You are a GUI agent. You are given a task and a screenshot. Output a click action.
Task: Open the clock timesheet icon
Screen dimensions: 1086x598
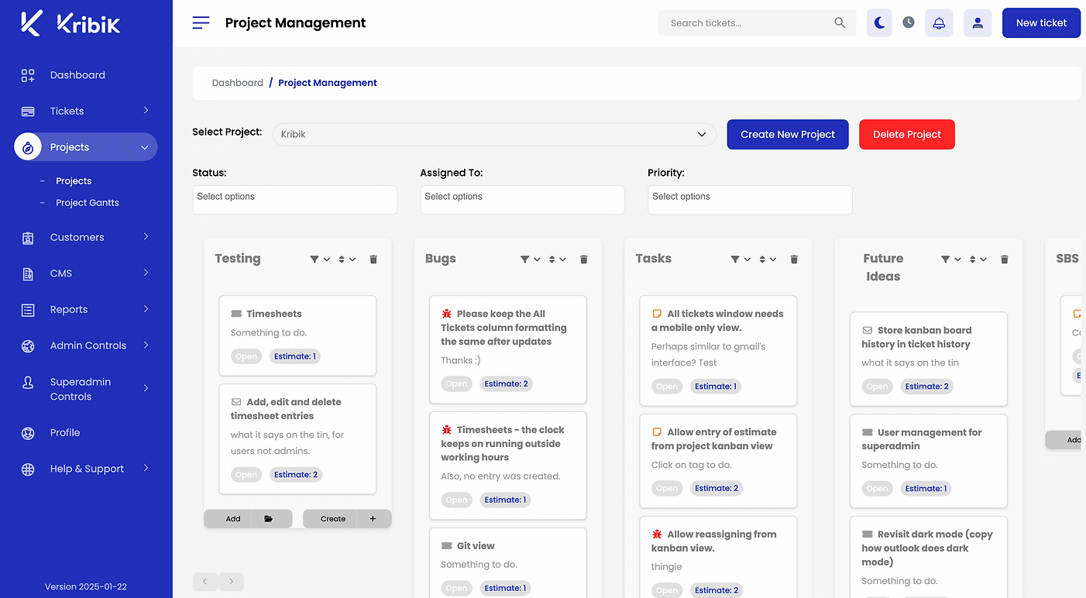tap(909, 22)
